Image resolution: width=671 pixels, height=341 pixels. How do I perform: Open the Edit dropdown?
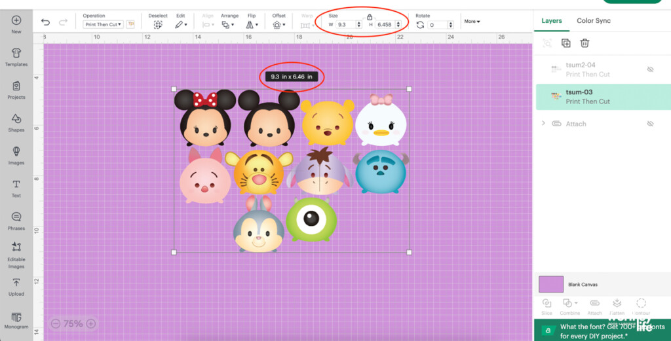181,25
